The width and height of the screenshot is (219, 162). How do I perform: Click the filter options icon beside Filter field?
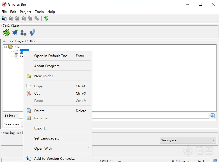pyautogui.click(x=213, y=116)
